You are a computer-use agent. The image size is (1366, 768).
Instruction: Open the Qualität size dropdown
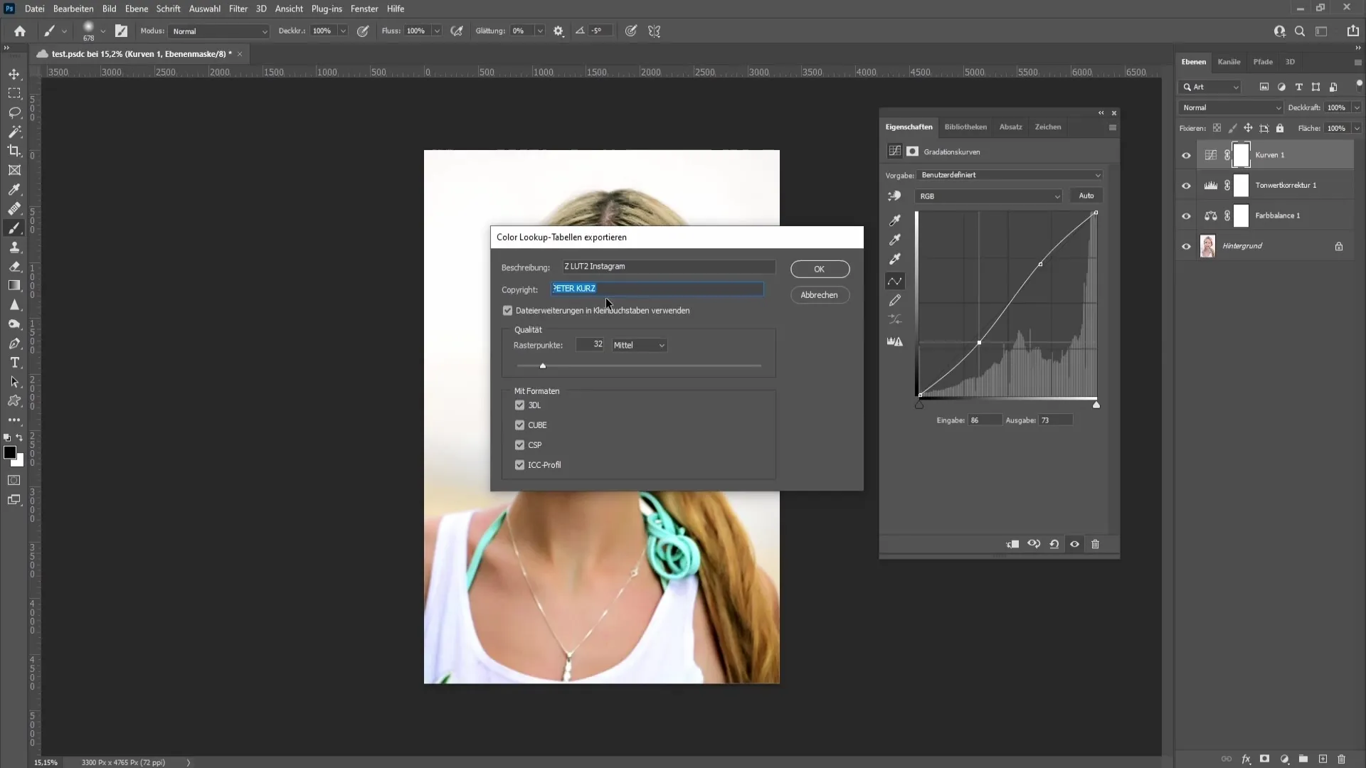pyautogui.click(x=638, y=345)
